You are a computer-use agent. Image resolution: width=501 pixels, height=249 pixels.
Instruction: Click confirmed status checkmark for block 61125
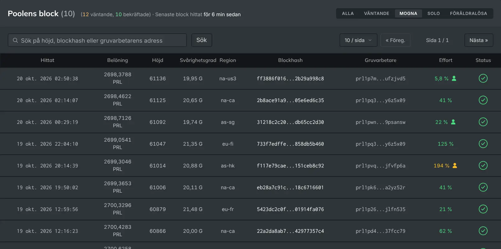[x=483, y=100]
